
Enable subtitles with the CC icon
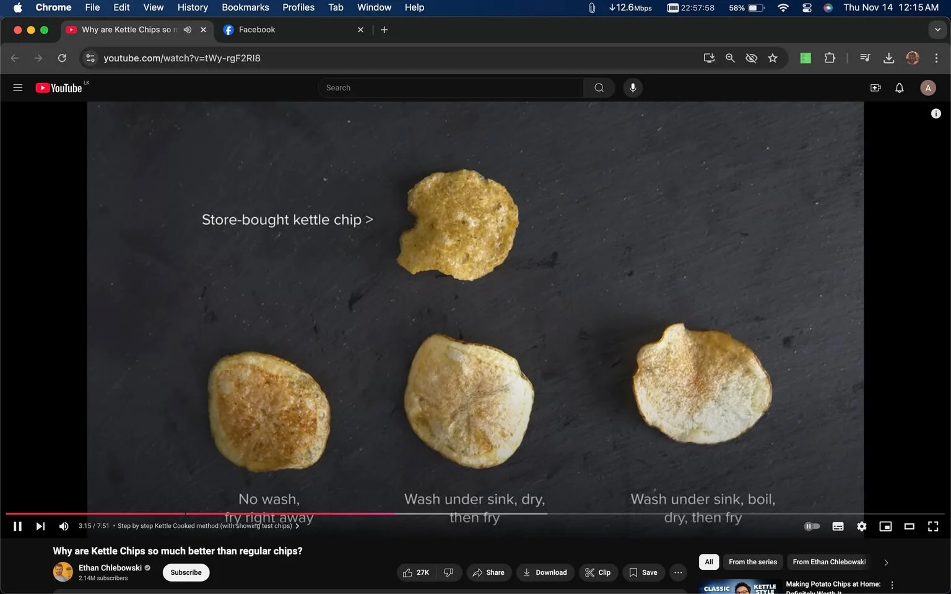coord(837,526)
